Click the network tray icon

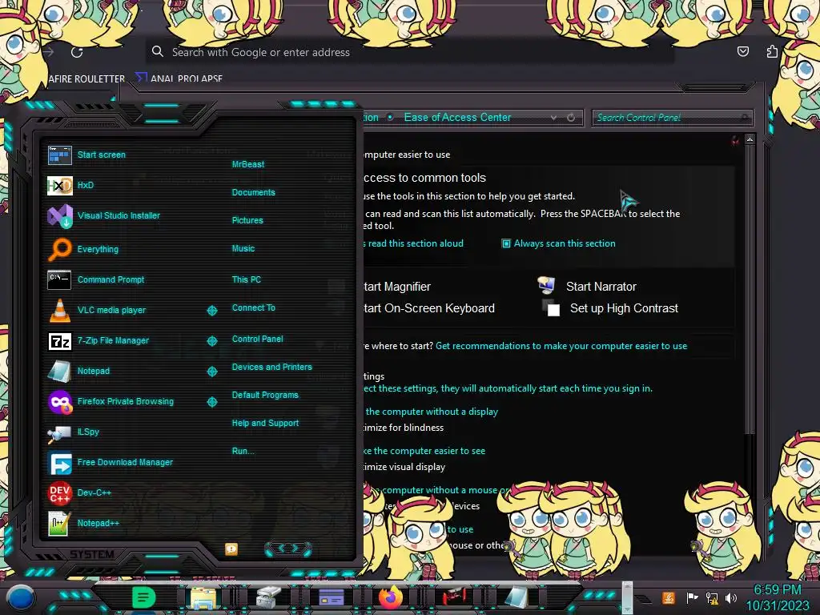coord(712,597)
